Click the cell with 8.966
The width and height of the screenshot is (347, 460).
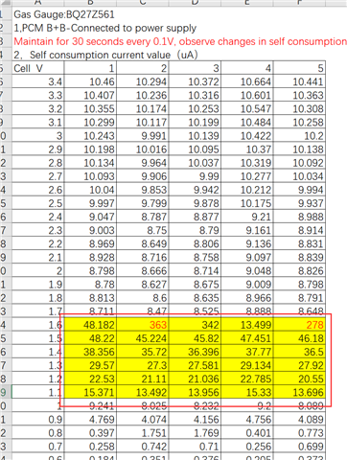click(x=247, y=298)
